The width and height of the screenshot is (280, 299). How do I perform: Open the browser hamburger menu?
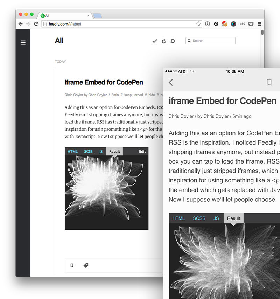(x=259, y=24)
